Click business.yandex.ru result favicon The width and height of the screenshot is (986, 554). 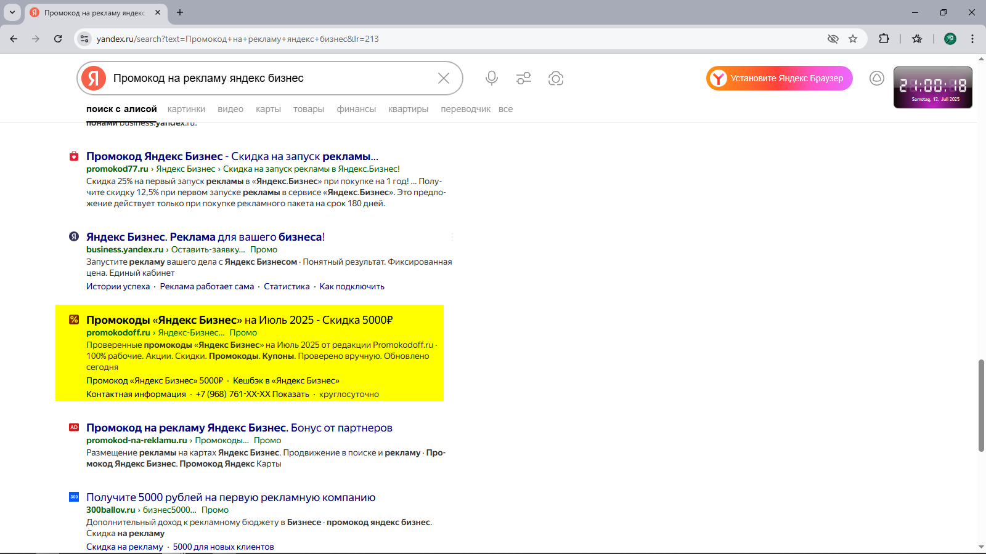(74, 236)
